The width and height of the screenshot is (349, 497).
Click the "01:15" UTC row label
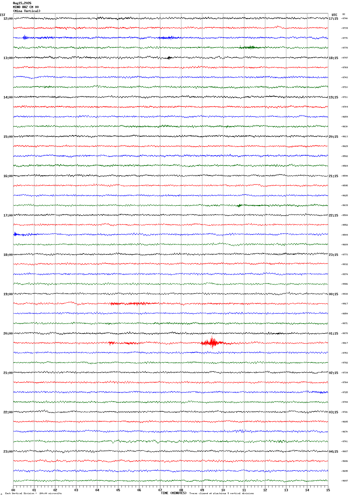pos(334,334)
